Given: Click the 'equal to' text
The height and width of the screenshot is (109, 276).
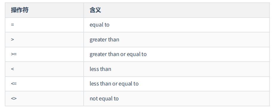Looking at the screenshot, I should pyautogui.click(x=99, y=25).
